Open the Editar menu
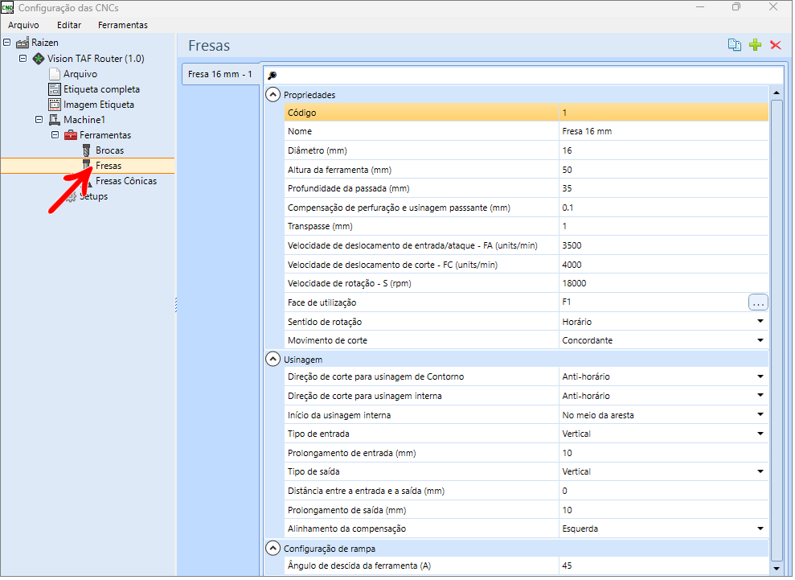The width and height of the screenshot is (795, 580). 69,25
